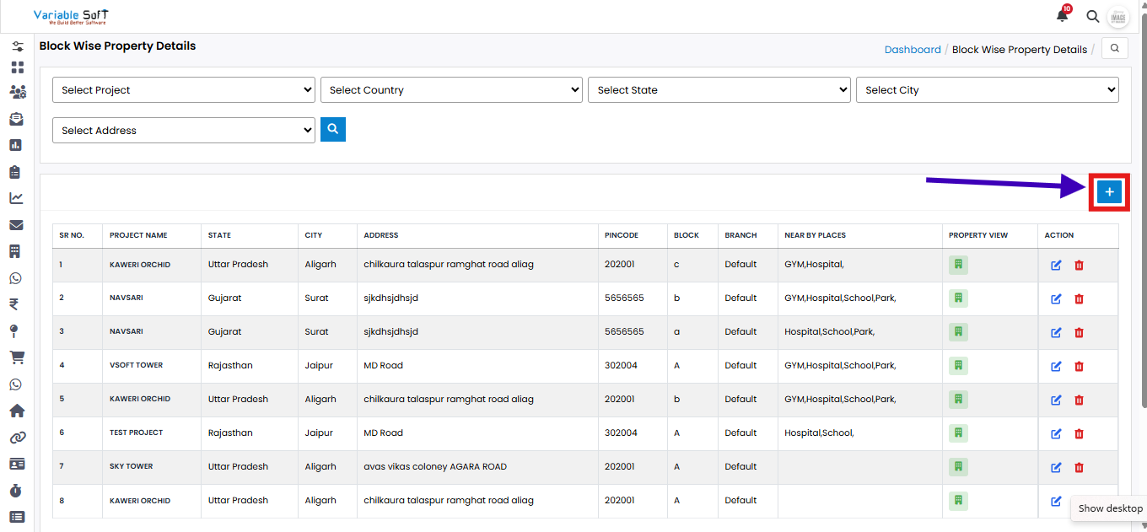The height and width of the screenshot is (532, 1147).
Task: Click the PROJECT NAME column header
Action: click(x=138, y=235)
